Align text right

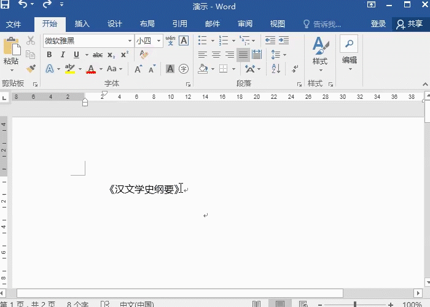point(230,55)
